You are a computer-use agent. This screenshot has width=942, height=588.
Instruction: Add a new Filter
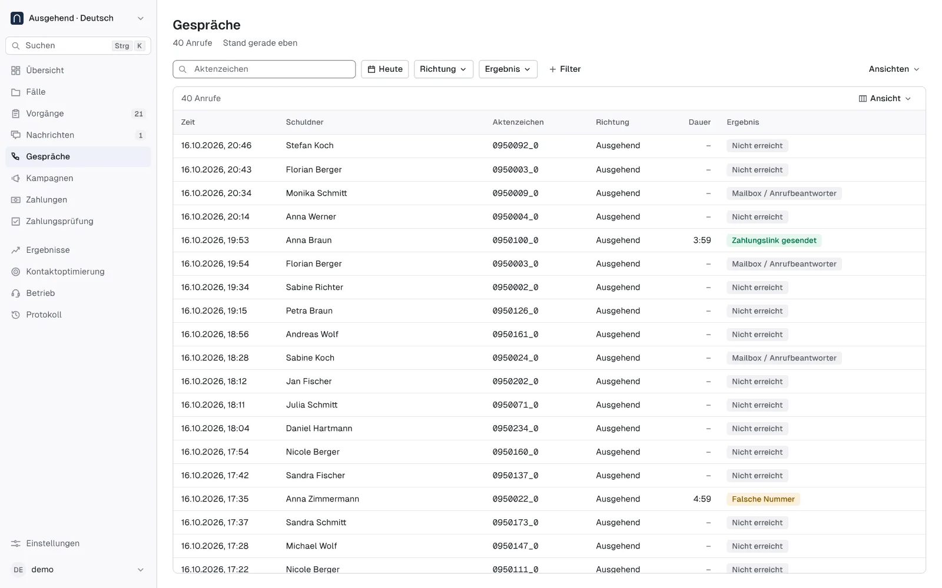pos(565,69)
